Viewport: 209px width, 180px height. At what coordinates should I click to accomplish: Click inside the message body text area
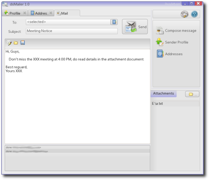[77, 96]
